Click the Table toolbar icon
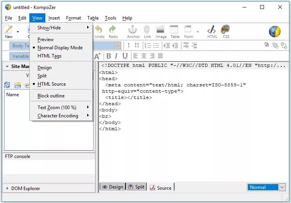 point(174,32)
